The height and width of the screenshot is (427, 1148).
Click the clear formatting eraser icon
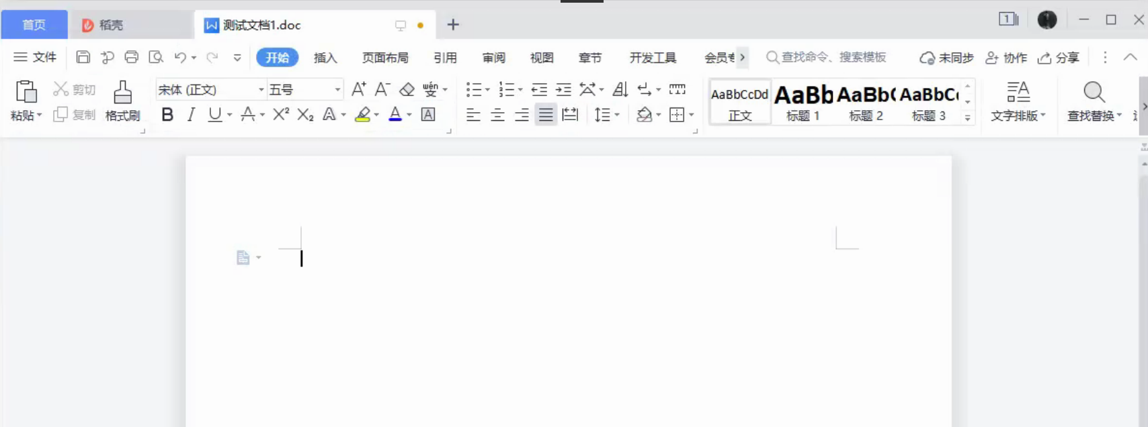pyautogui.click(x=407, y=89)
